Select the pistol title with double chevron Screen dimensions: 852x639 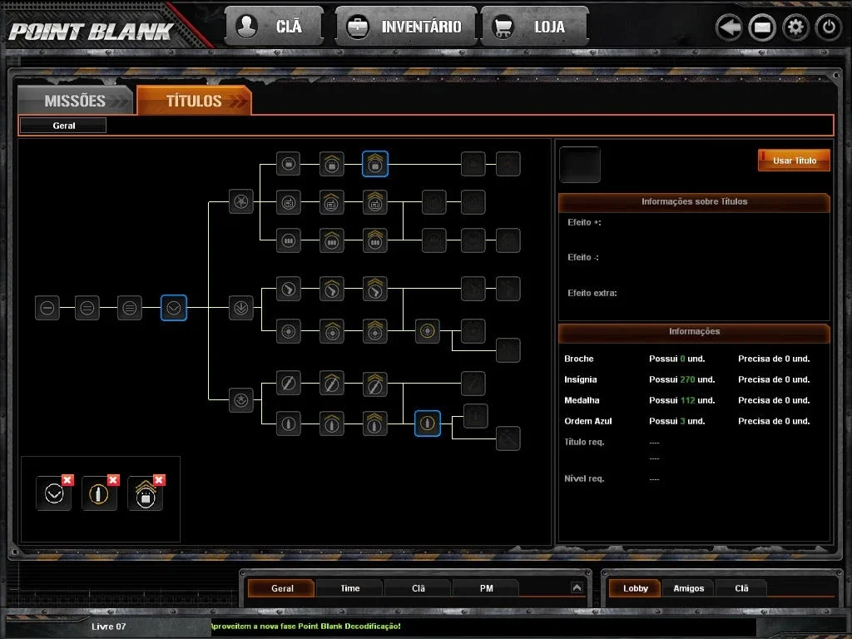(375, 289)
